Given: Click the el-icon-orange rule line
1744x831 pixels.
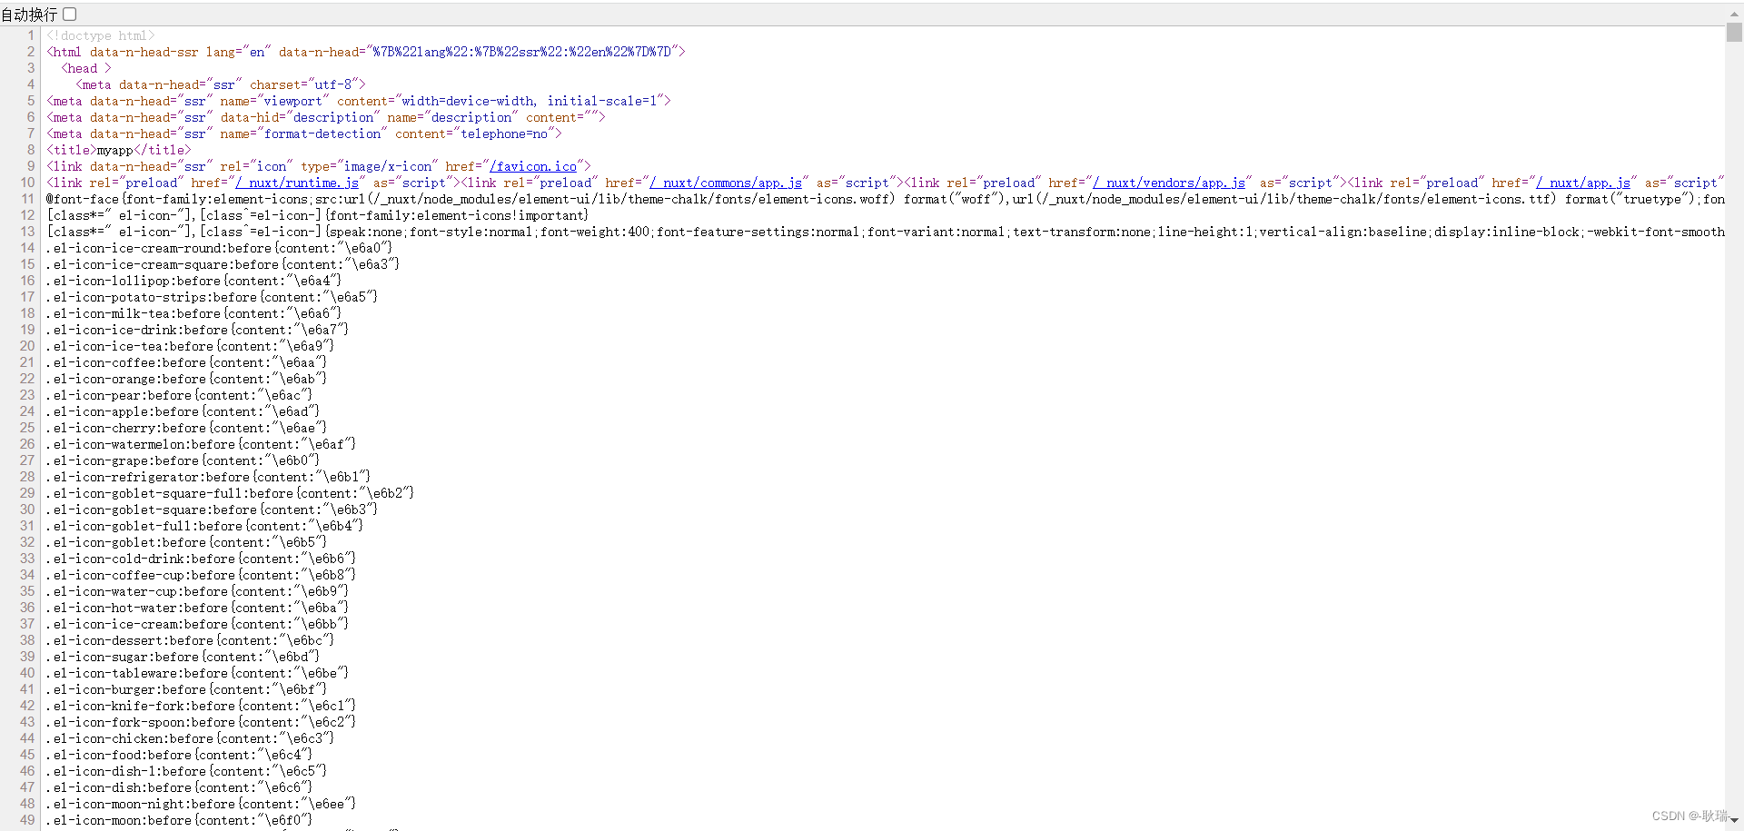Looking at the screenshot, I should [186, 379].
